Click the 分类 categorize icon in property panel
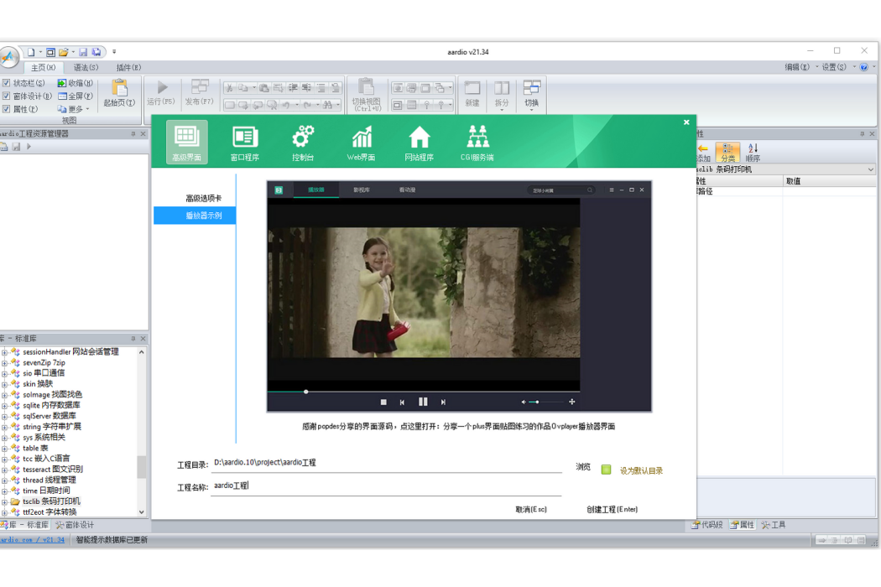Screen dimensions: 881x587 727,152
